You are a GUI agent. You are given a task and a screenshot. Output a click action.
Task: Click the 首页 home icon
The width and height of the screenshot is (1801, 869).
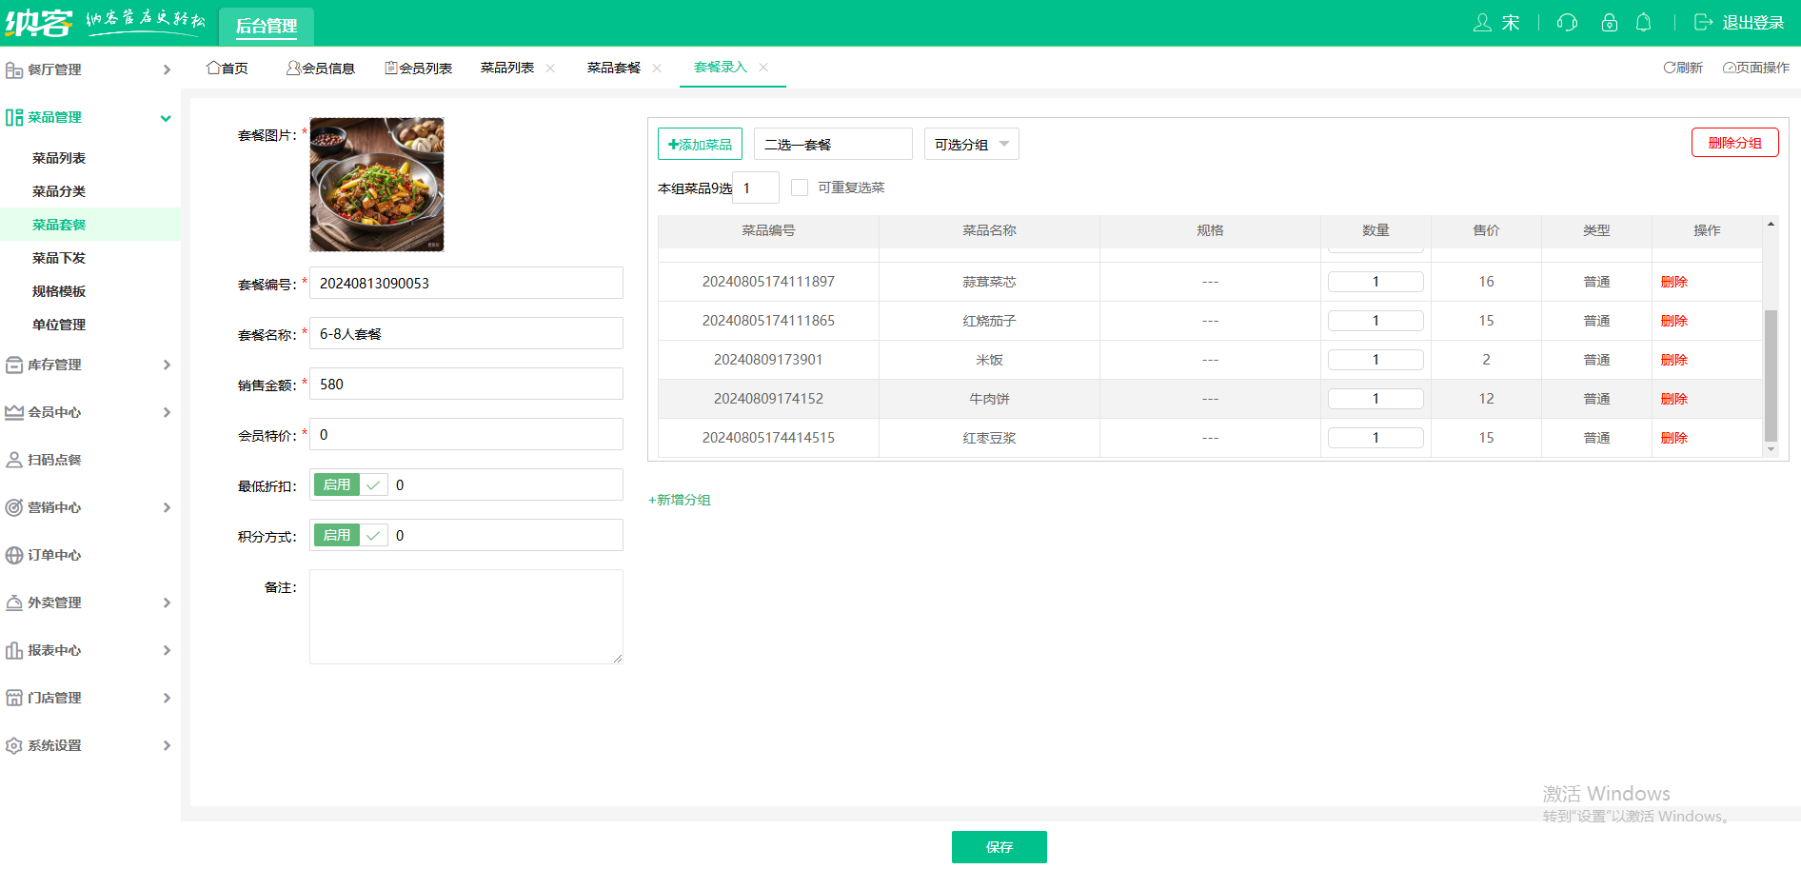[213, 68]
